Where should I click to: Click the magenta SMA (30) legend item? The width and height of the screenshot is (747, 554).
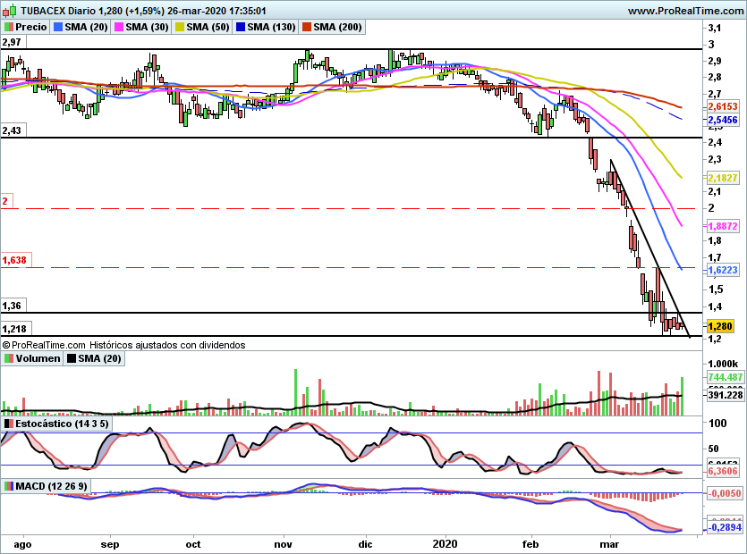pos(141,27)
